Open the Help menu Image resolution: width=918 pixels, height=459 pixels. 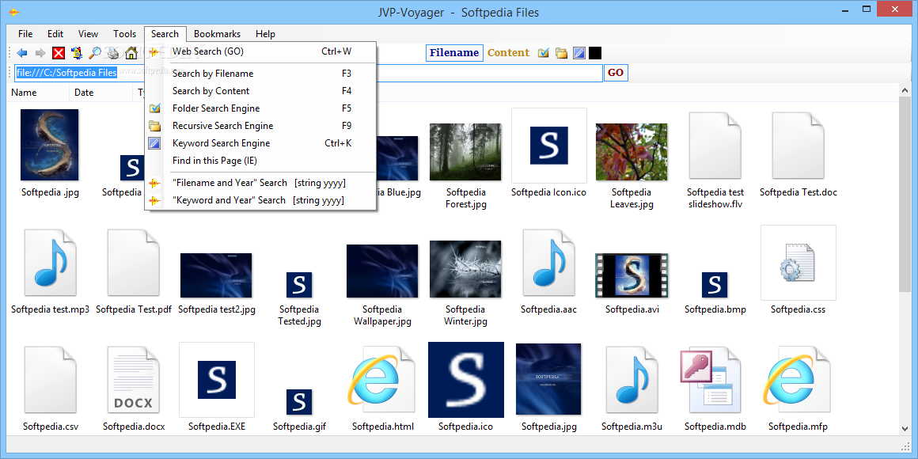(x=265, y=34)
